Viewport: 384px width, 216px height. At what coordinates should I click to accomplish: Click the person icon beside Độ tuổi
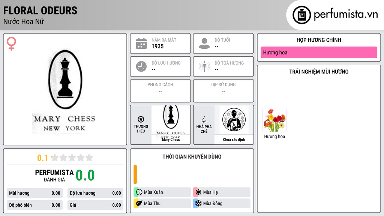(x=204, y=43)
